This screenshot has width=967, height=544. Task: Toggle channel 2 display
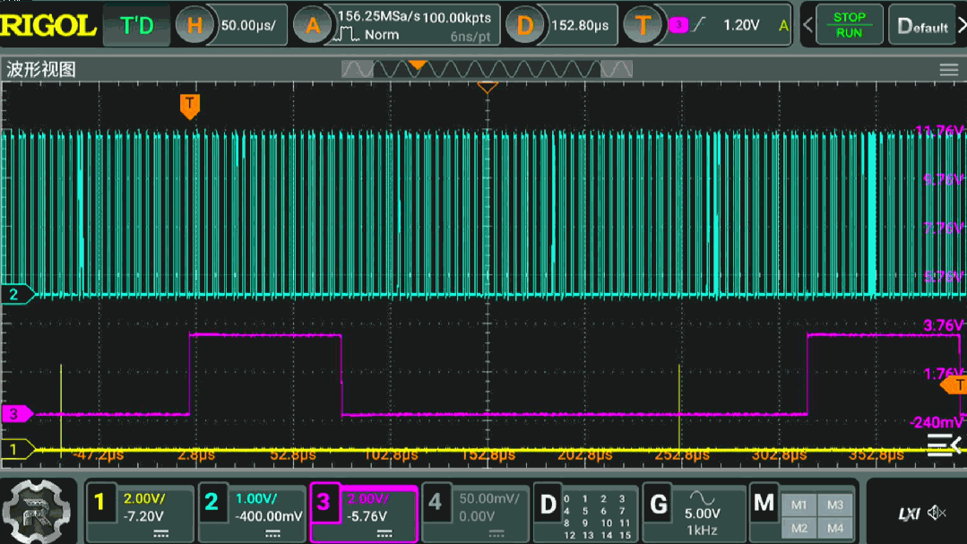coord(212,504)
